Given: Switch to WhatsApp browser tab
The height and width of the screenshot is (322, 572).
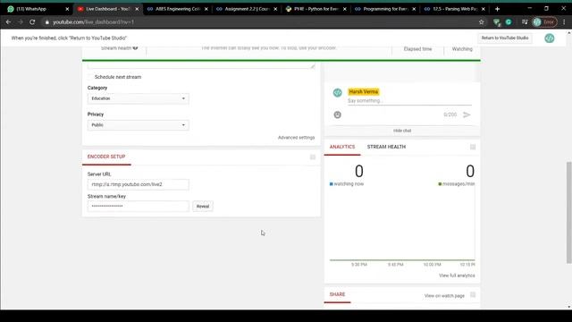Looking at the screenshot, I should point(35,9).
